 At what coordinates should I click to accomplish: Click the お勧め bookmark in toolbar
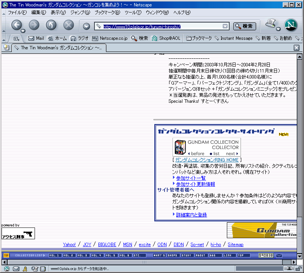(x=283, y=38)
